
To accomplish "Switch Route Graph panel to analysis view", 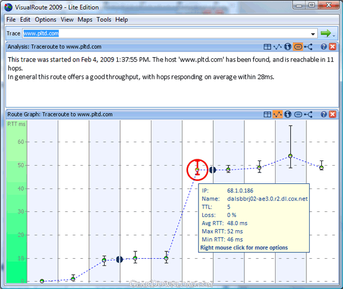I will 298,114.
